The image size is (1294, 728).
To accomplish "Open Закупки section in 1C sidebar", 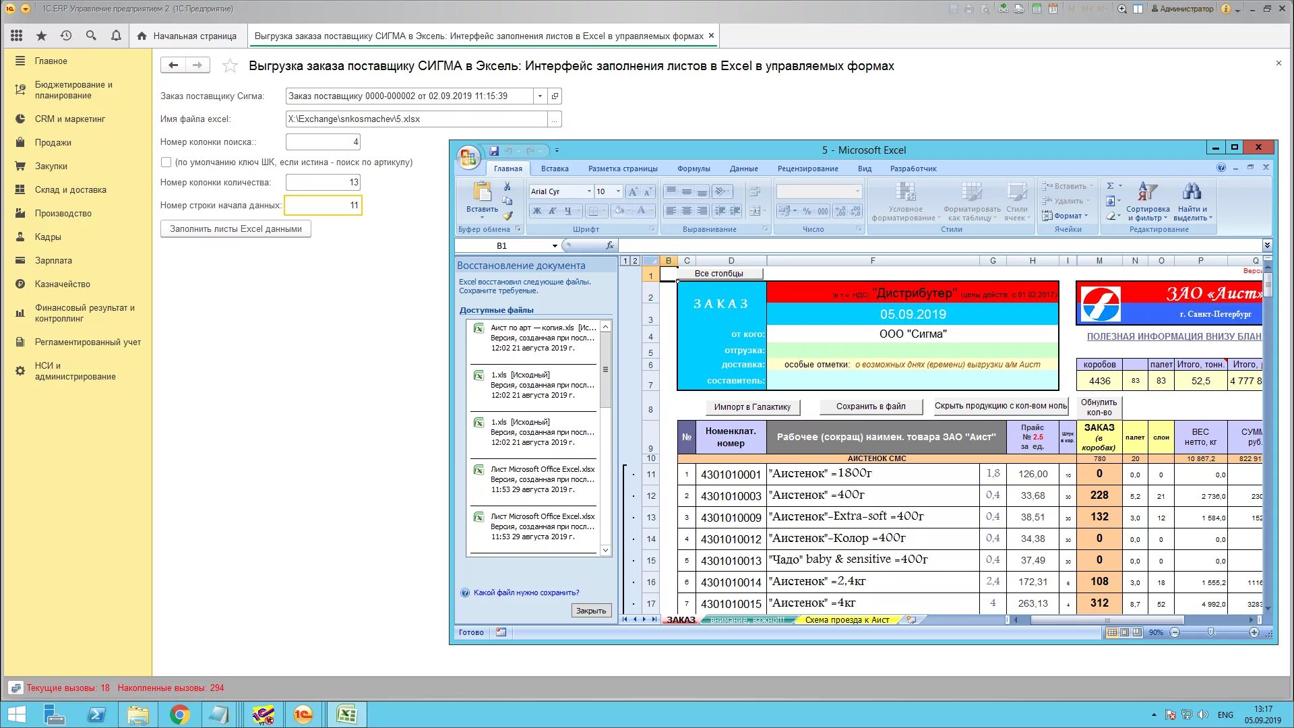I will pos(51,166).
